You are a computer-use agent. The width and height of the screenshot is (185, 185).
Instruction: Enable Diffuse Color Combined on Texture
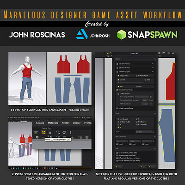(117, 158)
